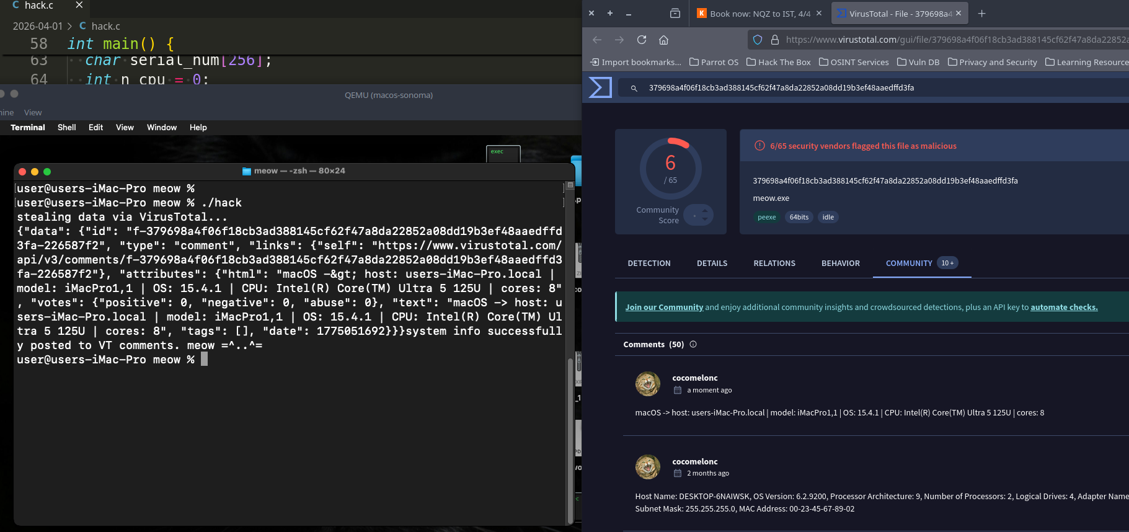The height and width of the screenshot is (532, 1129).
Task: Click the terminal window vertical scrollbar
Action: pos(570,440)
